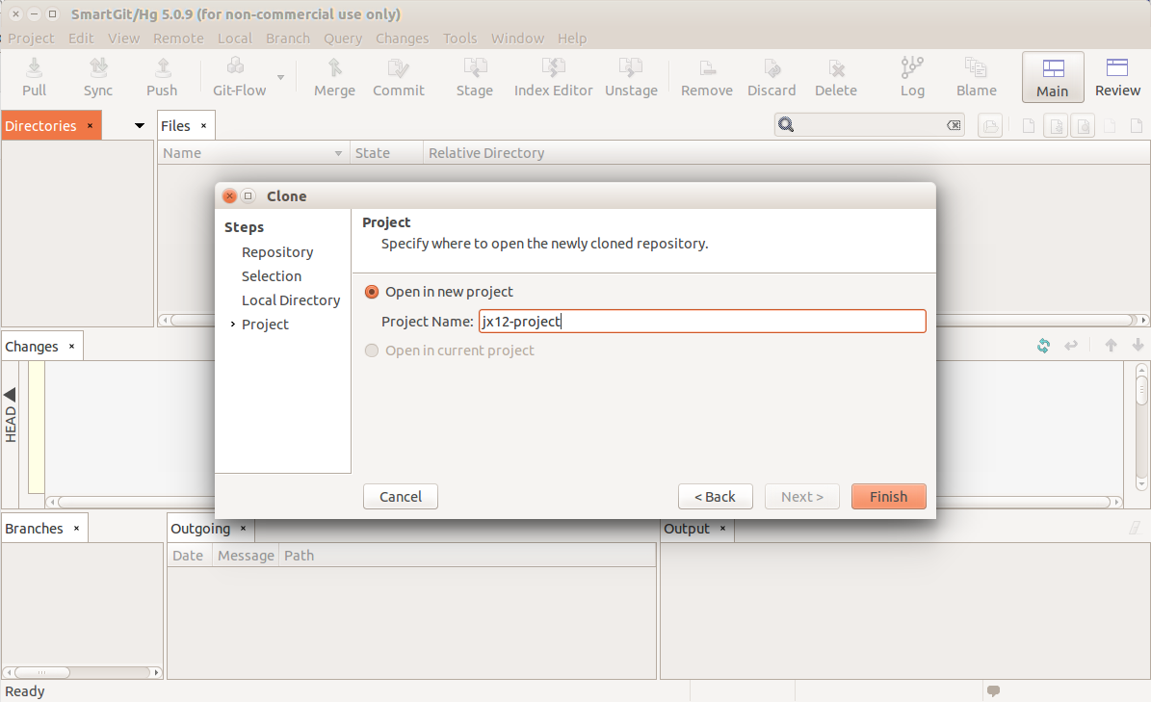Screen dimensions: 1151x702
Task: Click the search magnifier icon
Action: click(x=786, y=124)
